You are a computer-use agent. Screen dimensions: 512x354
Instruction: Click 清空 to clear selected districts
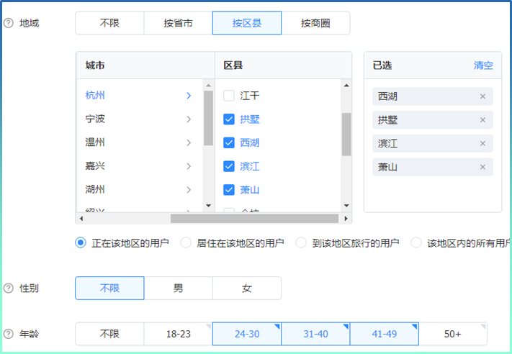[483, 65]
